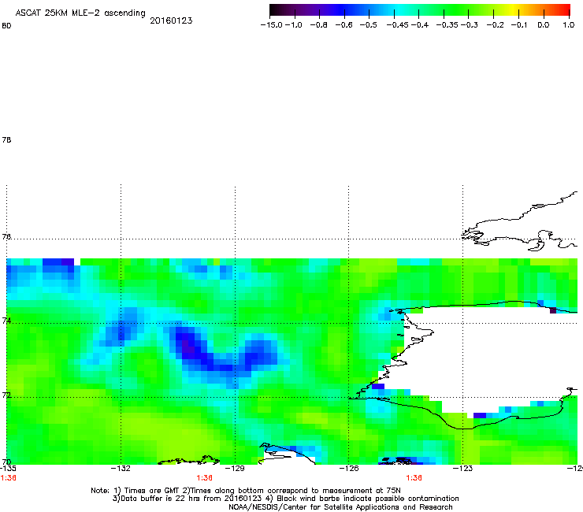Pick the red end of the color bar
Viewport: 583px width, 512px height.
566,10
